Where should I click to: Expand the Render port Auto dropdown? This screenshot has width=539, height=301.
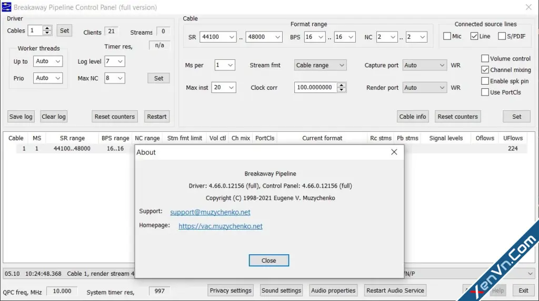point(424,88)
